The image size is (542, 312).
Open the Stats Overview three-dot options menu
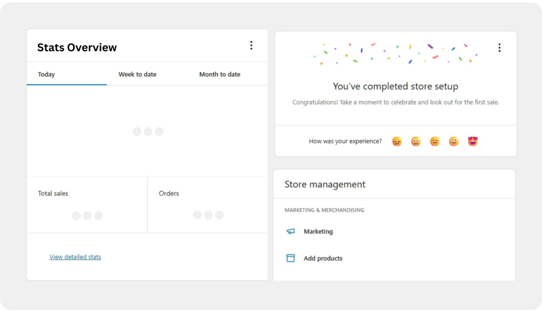click(x=251, y=46)
